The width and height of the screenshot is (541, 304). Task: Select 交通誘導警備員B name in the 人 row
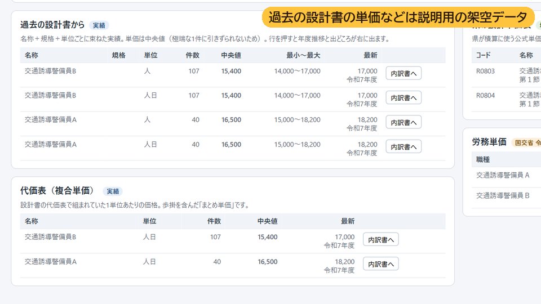[x=50, y=71]
